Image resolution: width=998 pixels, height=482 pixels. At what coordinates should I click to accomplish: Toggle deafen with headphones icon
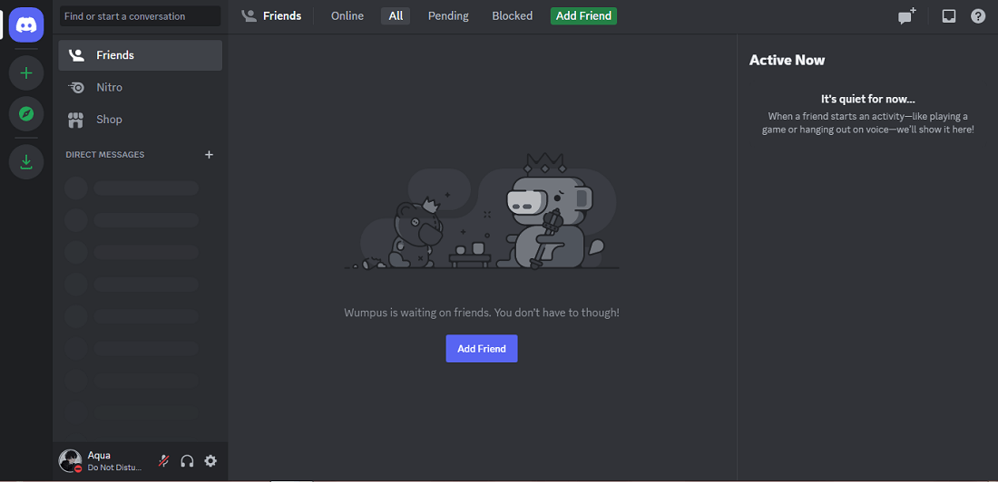(x=187, y=461)
